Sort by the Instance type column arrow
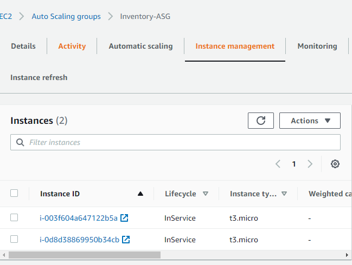This screenshot has width=352, height=265. (284, 194)
